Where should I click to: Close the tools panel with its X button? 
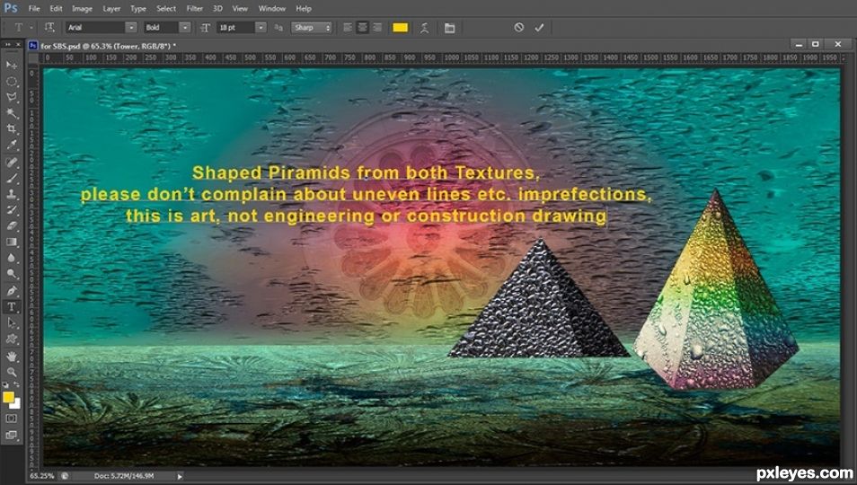click(18, 44)
